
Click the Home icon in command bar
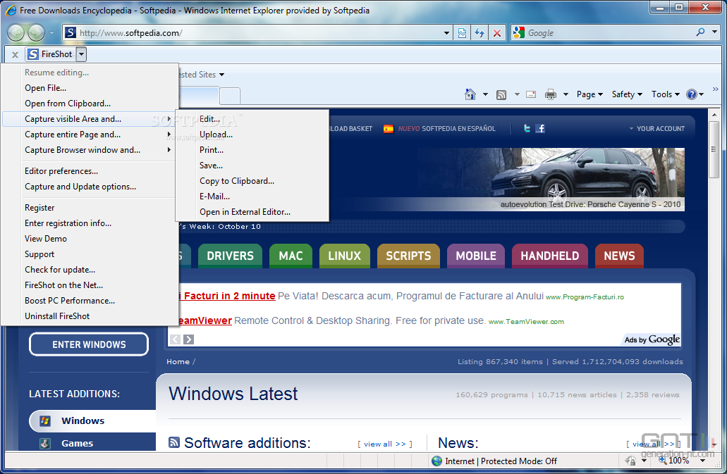470,94
